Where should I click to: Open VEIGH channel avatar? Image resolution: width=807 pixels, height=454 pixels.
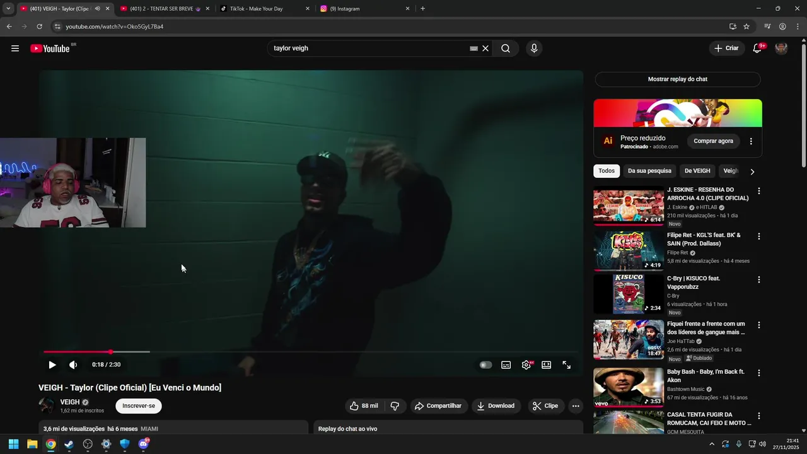click(x=47, y=405)
